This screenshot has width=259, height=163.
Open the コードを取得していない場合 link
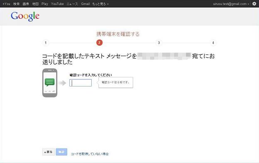point(90,154)
